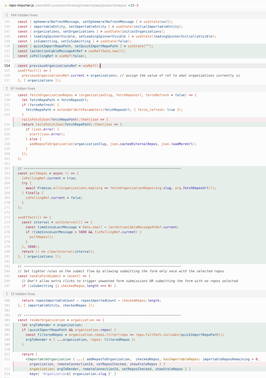
Task: Select line number 313 in the gutter
Action: [7, 369]
